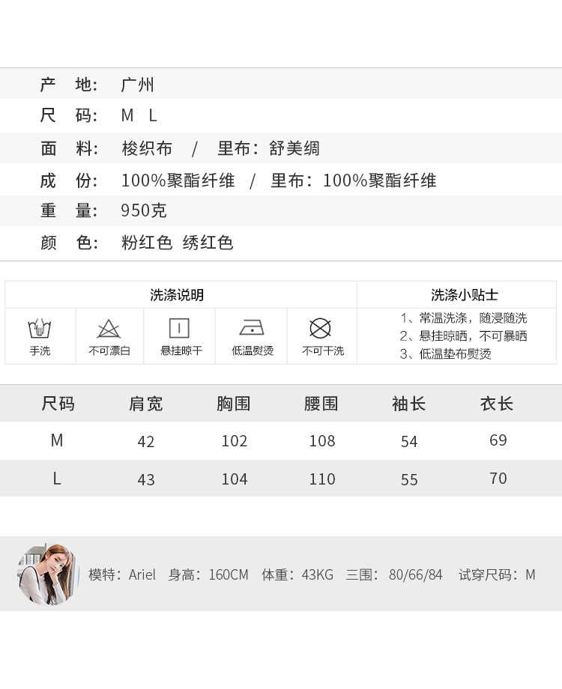Viewport: 562px width, 689px height.
Task: Click the 成份 label
Action: click(69, 180)
